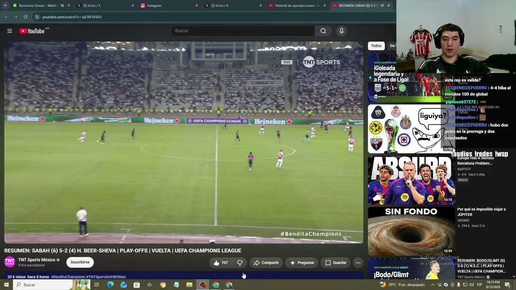The height and width of the screenshot is (290, 516).
Task: Select the first Inicio / X tab
Action: [x=105, y=6]
